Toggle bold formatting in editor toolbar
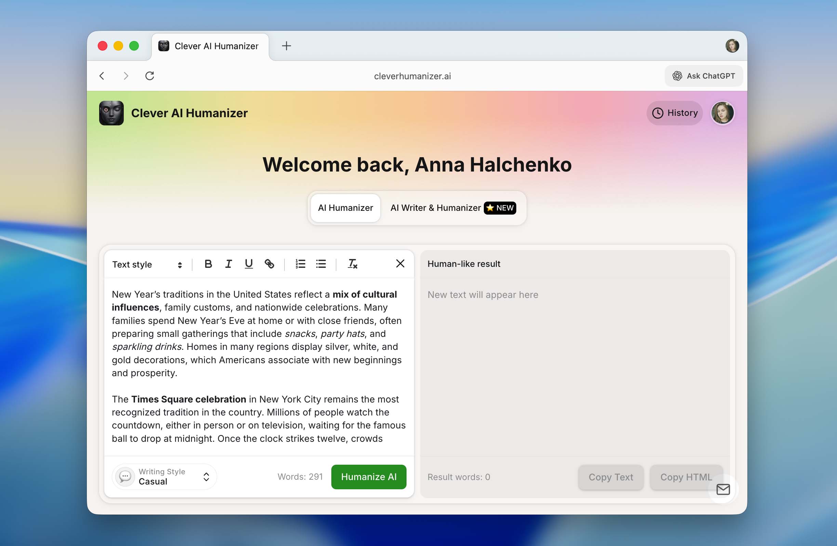The height and width of the screenshot is (546, 837). [208, 264]
